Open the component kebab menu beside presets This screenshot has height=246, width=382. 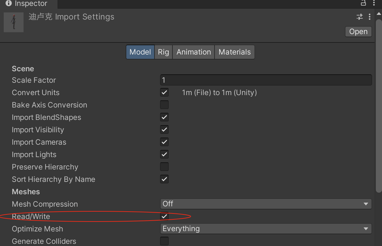(x=369, y=17)
